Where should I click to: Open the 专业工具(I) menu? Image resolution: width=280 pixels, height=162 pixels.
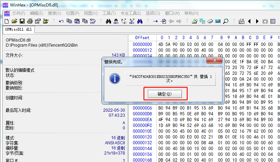pyautogui.click(x=131, y=13)
